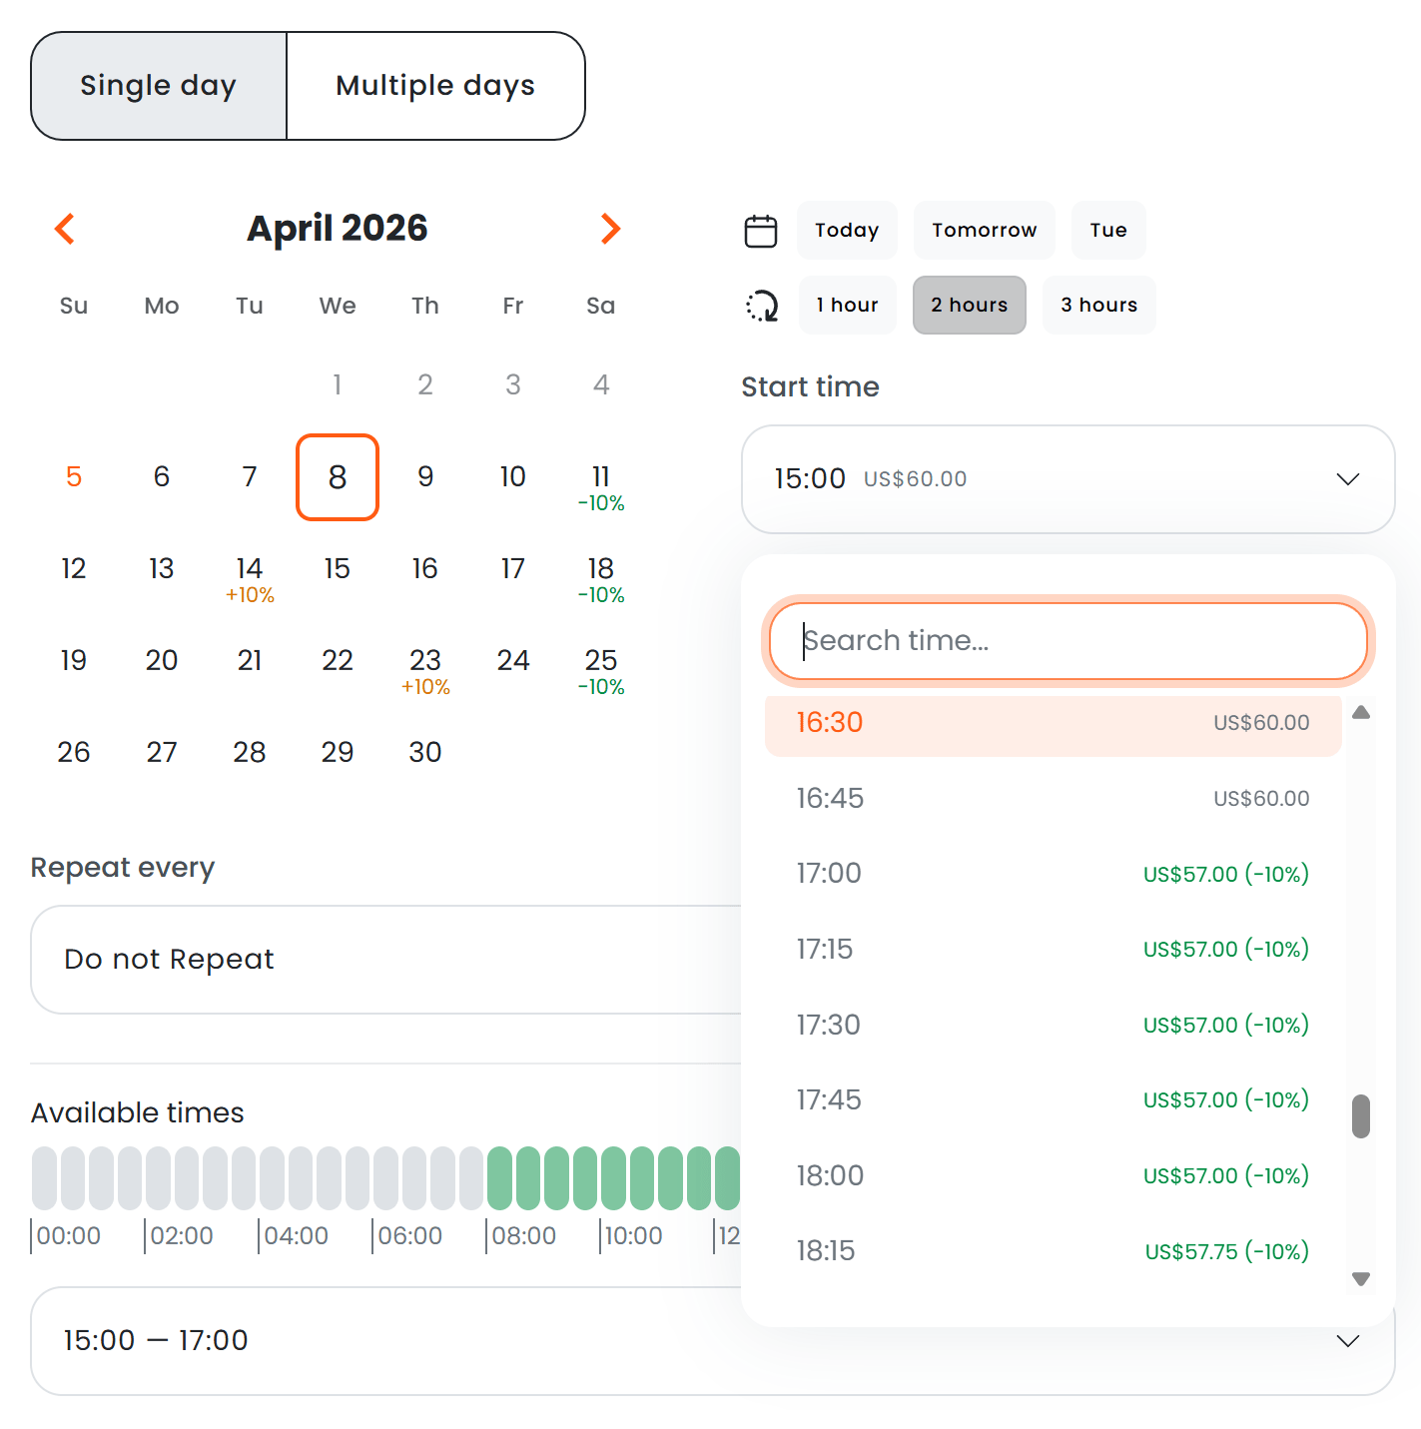Choose the Today quick date
This screenshot has width=1421, height=1429.
pyautogui.click(x=847, y=230)
